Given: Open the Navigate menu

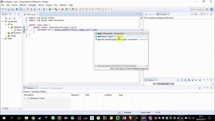Looking at the screenshot, I should click(32, 5).
